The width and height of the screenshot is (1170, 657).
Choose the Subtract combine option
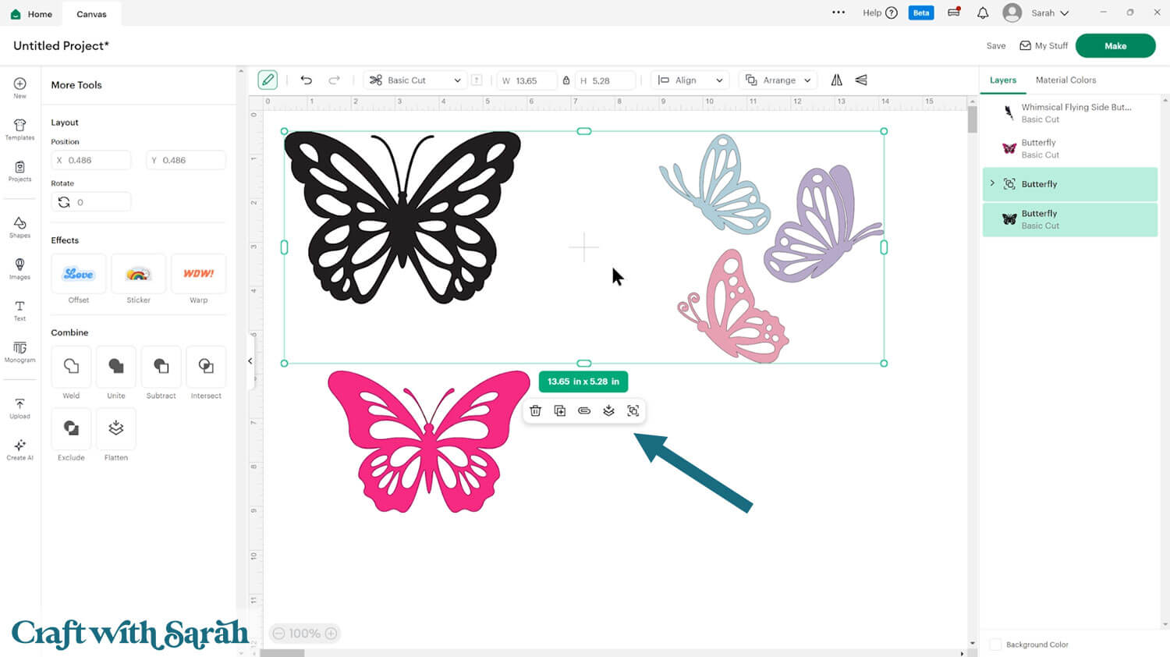coord(161,367)
